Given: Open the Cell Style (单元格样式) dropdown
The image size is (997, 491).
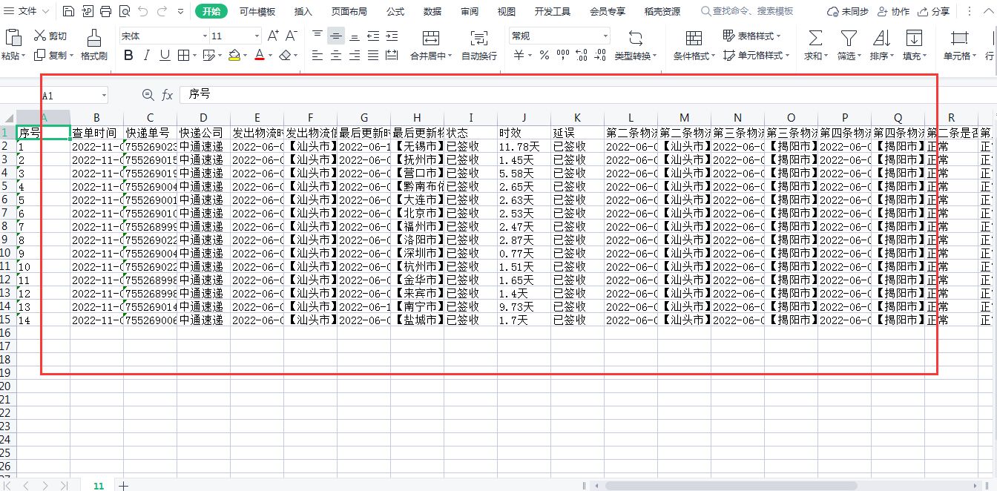Looking at the screenshot, I should [x=755, y=56].
